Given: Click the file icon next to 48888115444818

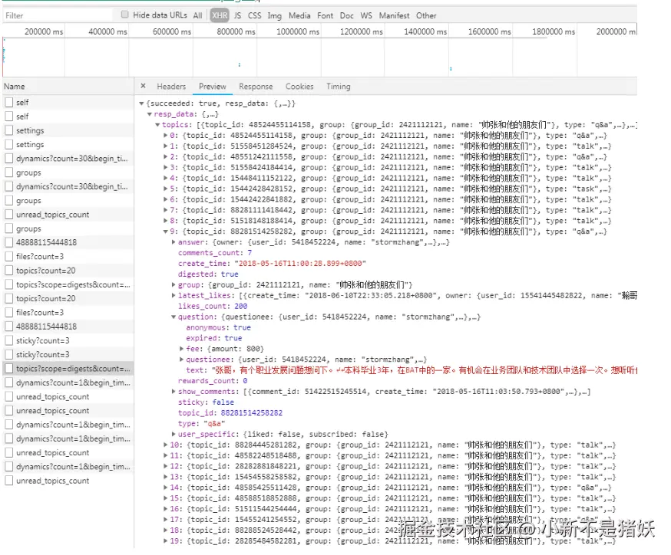Looking at the screenshot, I should (x=9, y=242).
